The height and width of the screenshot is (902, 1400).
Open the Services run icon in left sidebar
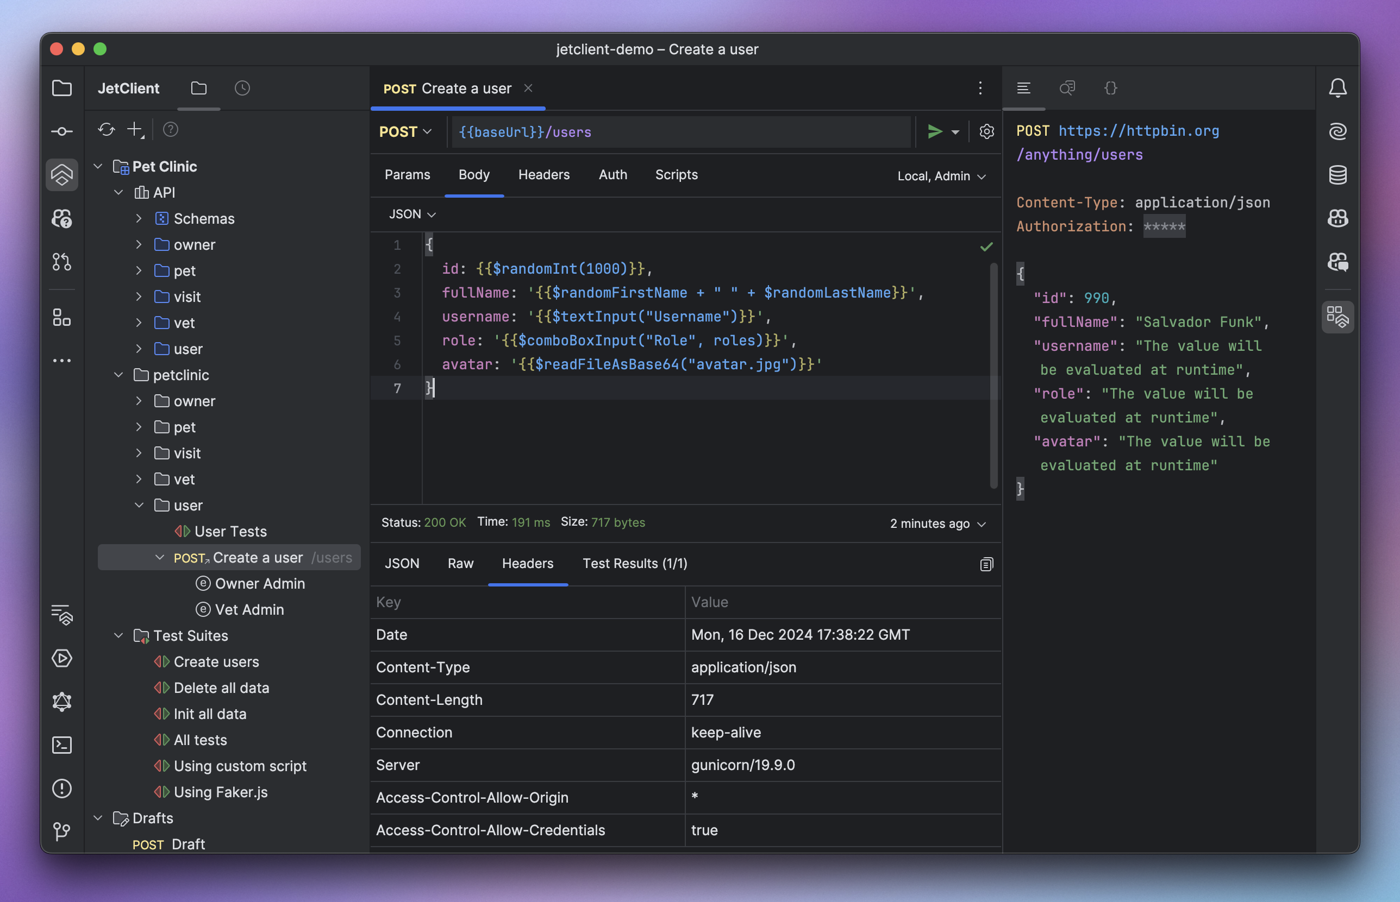click(x=61, y=658)
